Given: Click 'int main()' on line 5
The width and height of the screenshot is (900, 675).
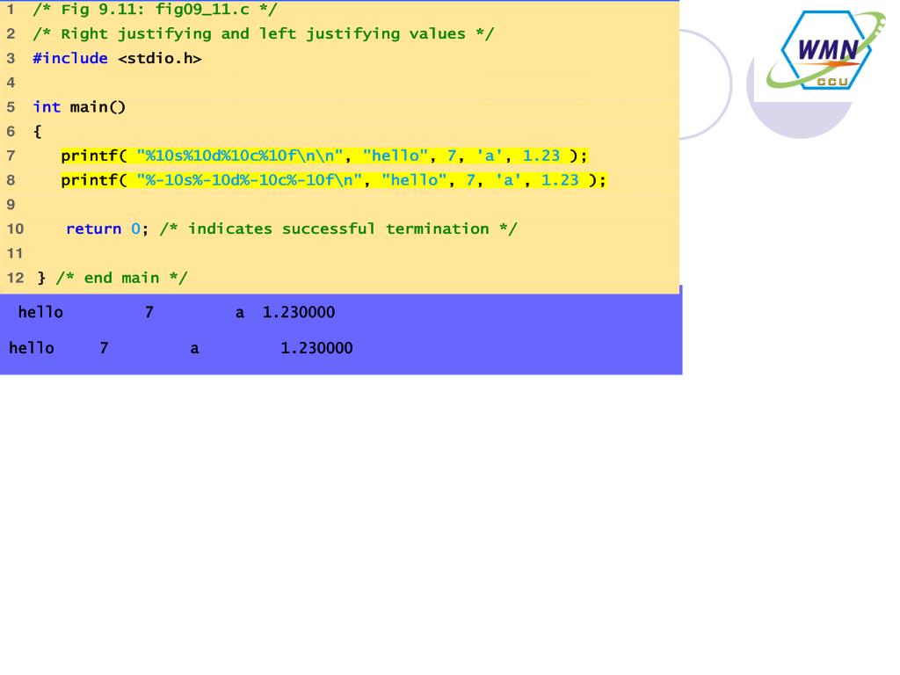Looking at the screenshot, I should (79, 107).
